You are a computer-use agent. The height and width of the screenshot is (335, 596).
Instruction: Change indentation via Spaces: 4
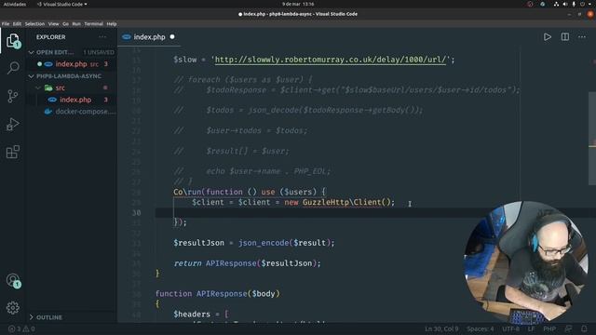pyautogui.click(x=481, y=328)
